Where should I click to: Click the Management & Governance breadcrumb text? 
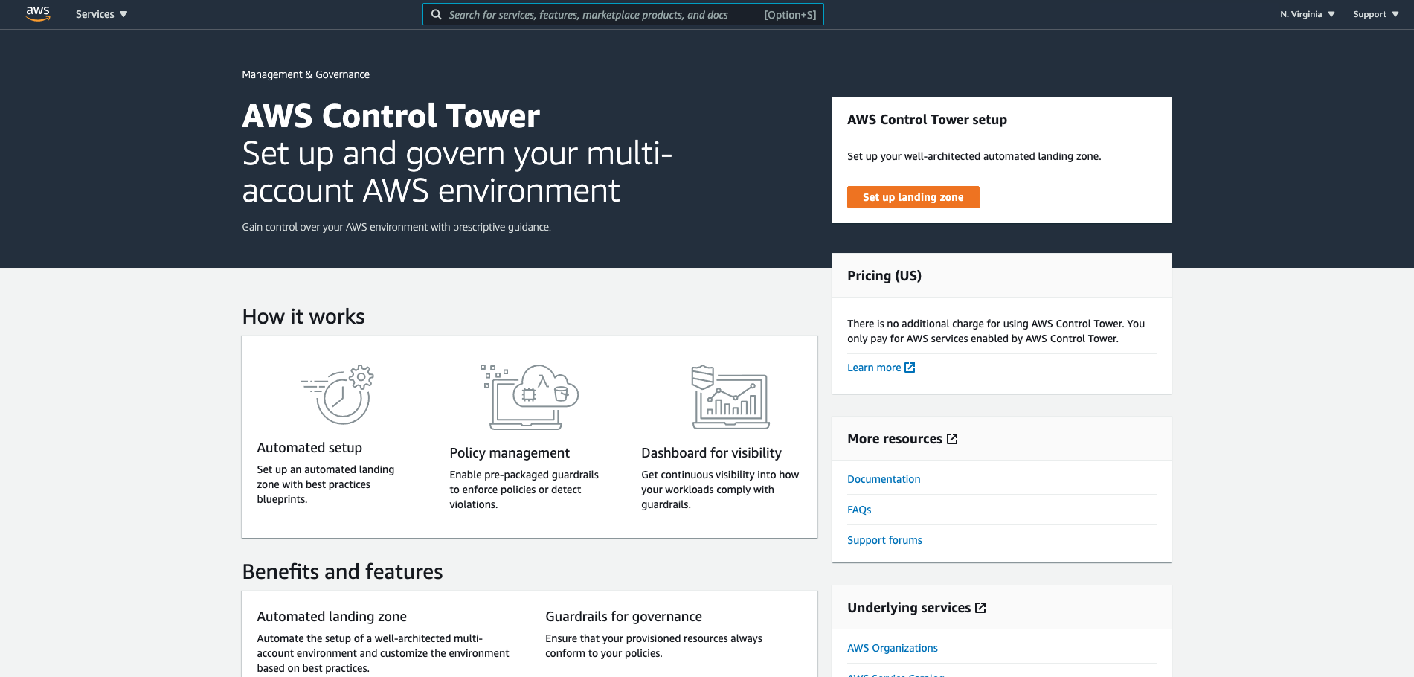tap(306, 74)
